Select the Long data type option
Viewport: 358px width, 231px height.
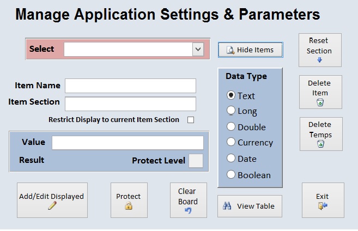[231, 111]
